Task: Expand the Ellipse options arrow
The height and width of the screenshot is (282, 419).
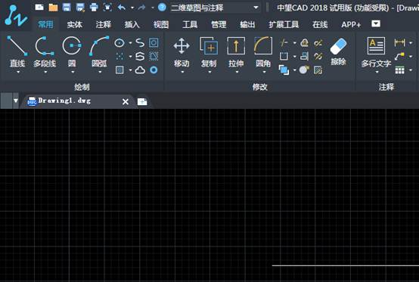Action: pyautogui.click(x=130, y=43)
